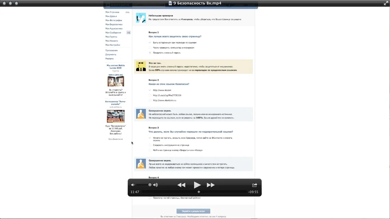This screenshot has width=390, height=219.
Task: Open 'Мои Настройки' in left sidebar
Action: 112,45
